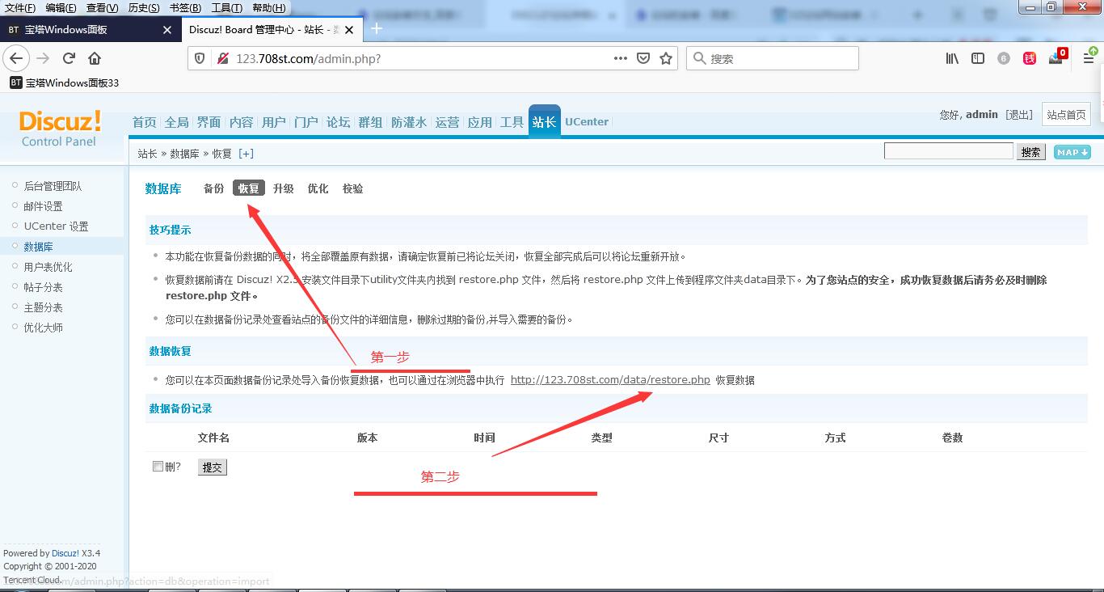Open the 宝塔Windows面板33 bookmark

[65, 82]
